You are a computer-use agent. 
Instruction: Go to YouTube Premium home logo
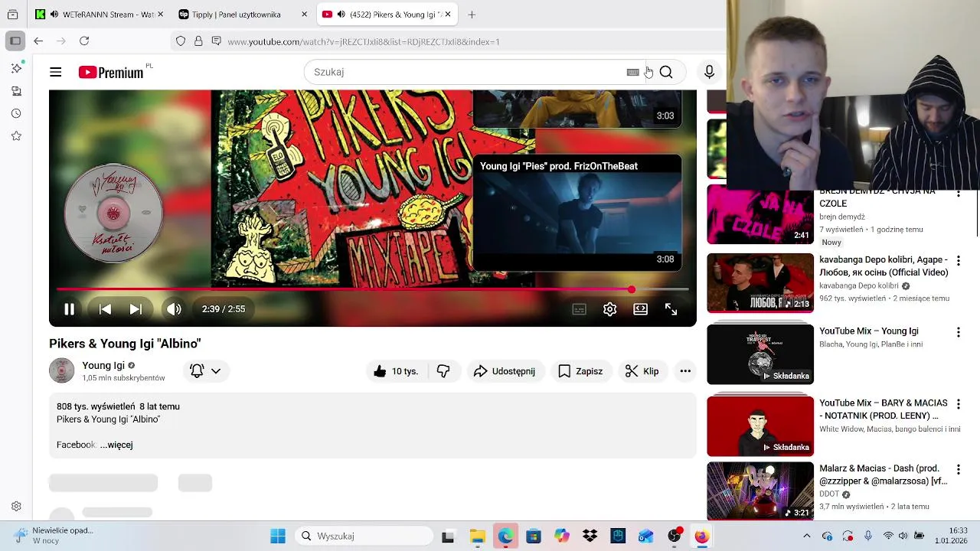(x=111, y=72)
